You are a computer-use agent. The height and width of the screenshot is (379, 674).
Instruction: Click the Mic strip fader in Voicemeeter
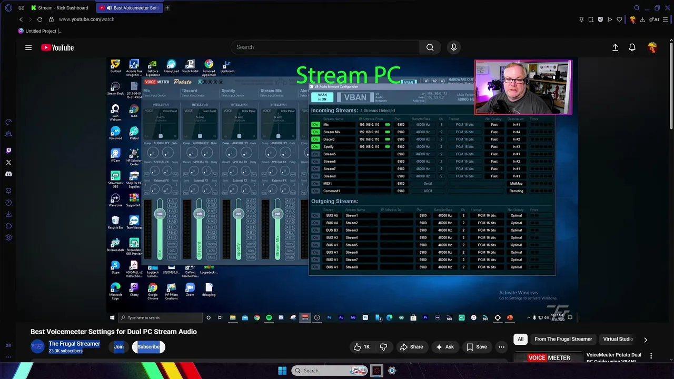pyautogui.click(x=160, y=214)
